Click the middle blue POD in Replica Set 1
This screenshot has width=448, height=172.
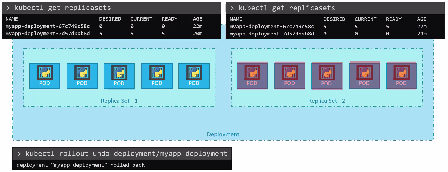pos(119,76)
